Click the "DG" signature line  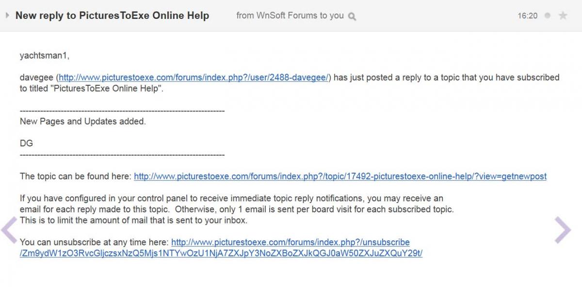26,143
